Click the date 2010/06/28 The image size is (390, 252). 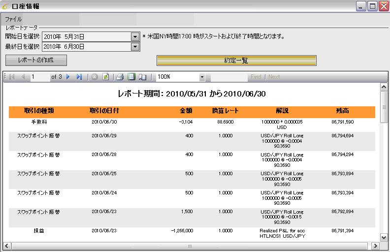[x=104, y=155]
